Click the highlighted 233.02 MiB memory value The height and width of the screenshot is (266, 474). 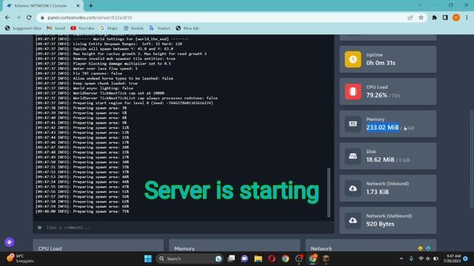pyautogui.click(x=382, y=127)
